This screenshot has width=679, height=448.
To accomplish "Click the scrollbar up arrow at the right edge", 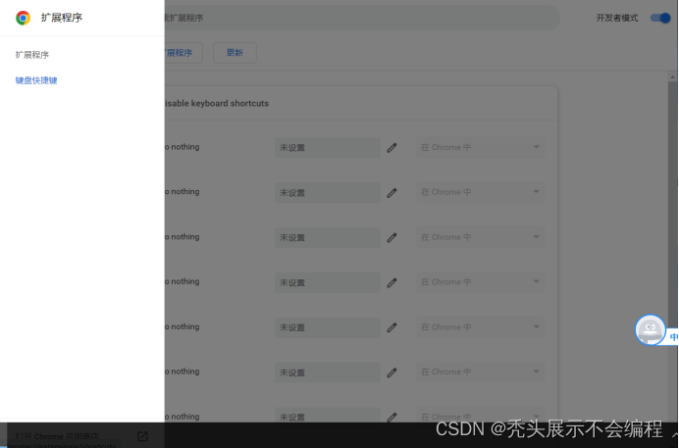I will click(x=672, y=77).
